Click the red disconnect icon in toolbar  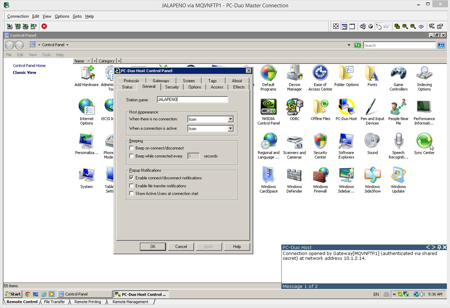point(44,26)
